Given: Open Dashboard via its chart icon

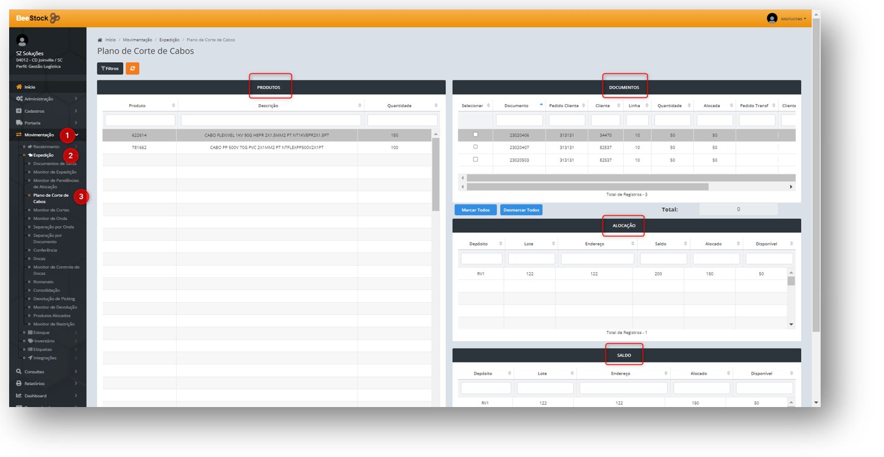Looking at the screenshot, I should (19, 395).
